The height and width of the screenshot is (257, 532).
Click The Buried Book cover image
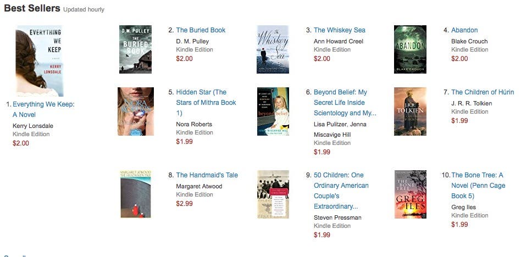(x=135, y=49)
